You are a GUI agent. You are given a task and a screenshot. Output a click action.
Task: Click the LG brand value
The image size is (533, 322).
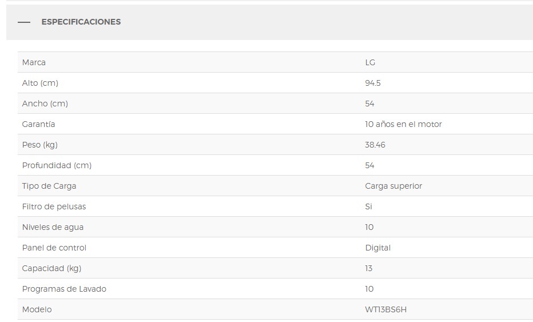pyautogui.click(x=370, y=62)
